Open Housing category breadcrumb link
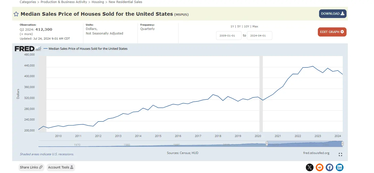Image resolution: width=374 pixels, height=173 pixels. coord(98,2)
